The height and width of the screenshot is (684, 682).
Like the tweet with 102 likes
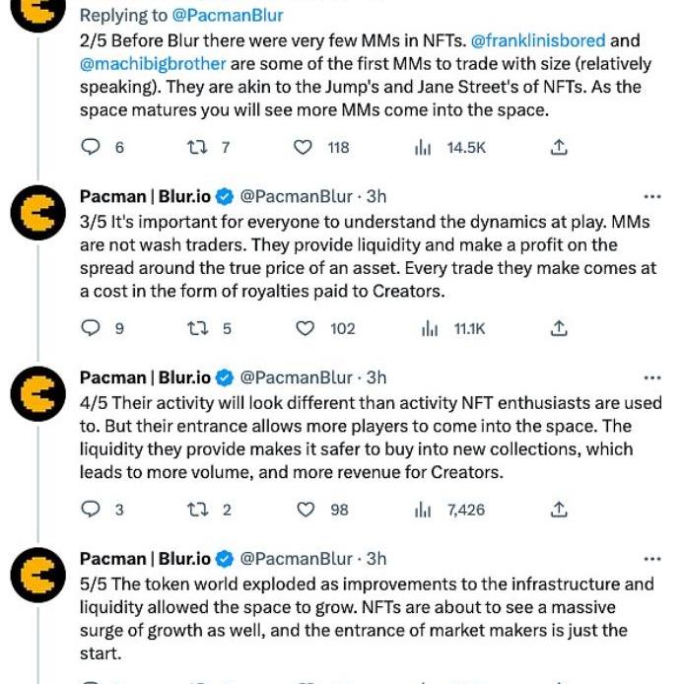tap(305, 328)
